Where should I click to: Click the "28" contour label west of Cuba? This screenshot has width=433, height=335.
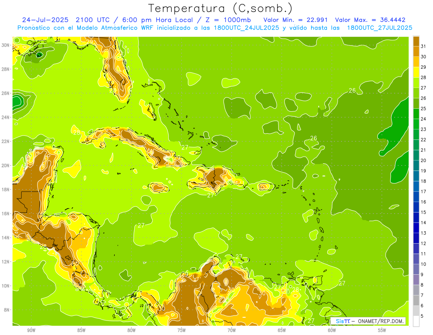[x=76, y=133]
